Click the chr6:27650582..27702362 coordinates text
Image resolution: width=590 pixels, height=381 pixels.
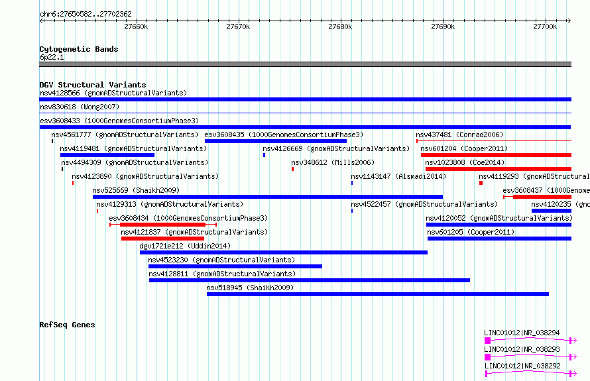86,14
